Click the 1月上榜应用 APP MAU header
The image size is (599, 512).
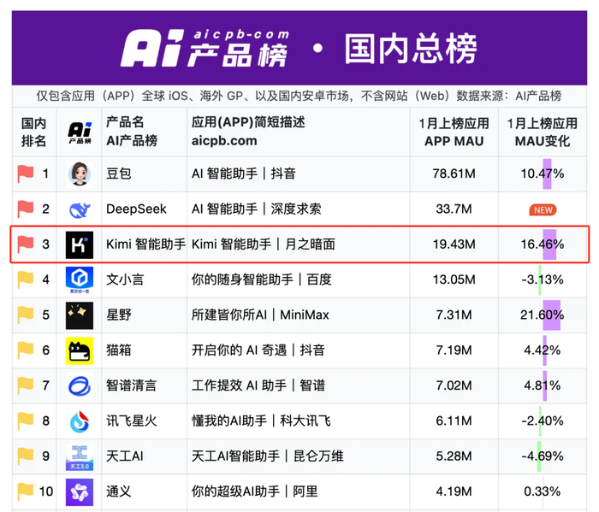(x=454, y=132)
